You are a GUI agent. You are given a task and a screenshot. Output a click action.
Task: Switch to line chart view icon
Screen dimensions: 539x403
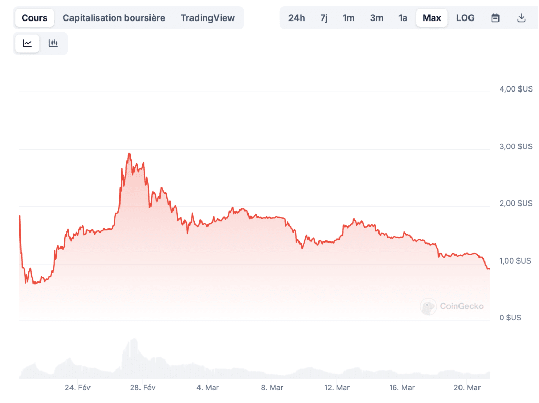(x=27, y=43)
